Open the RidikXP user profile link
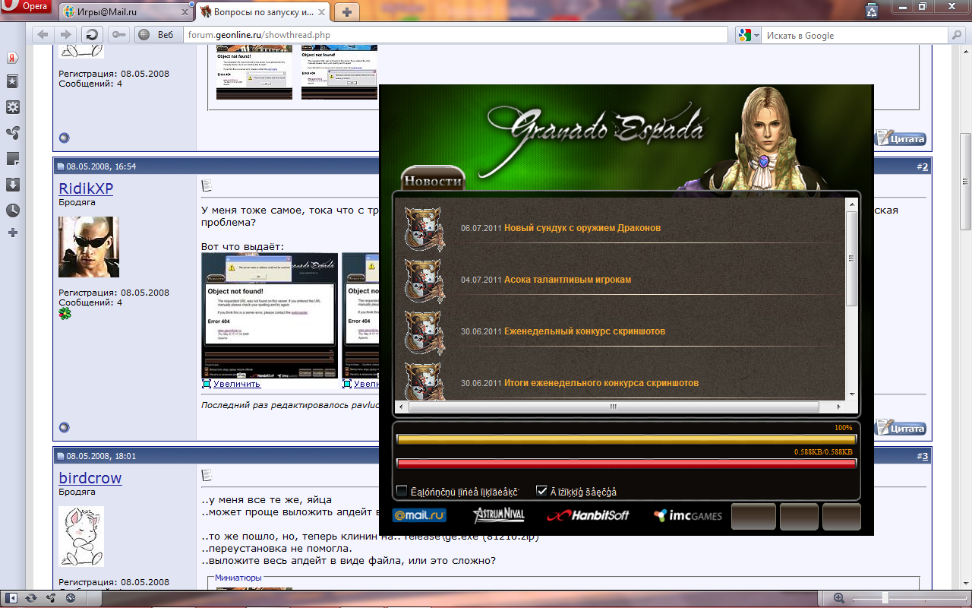972x608 pixels. click(86, 188)
